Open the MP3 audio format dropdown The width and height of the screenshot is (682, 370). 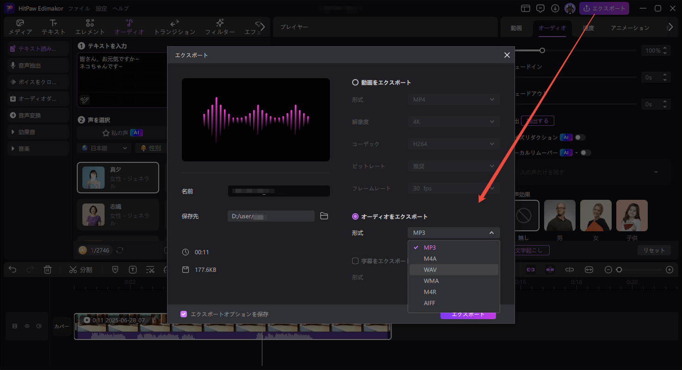pos(453,233)
